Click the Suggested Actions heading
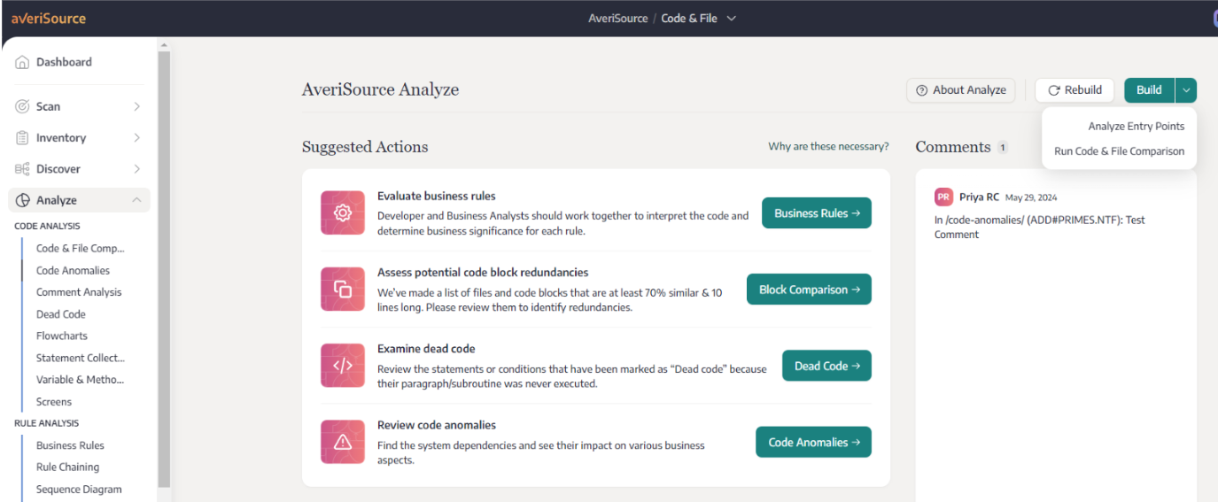Screen dimensions: 1218x502 point(365,147)
